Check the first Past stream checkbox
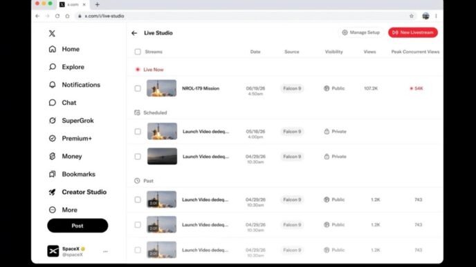Image resolution: width=476 pixels, height=267 pixels. 138,199
